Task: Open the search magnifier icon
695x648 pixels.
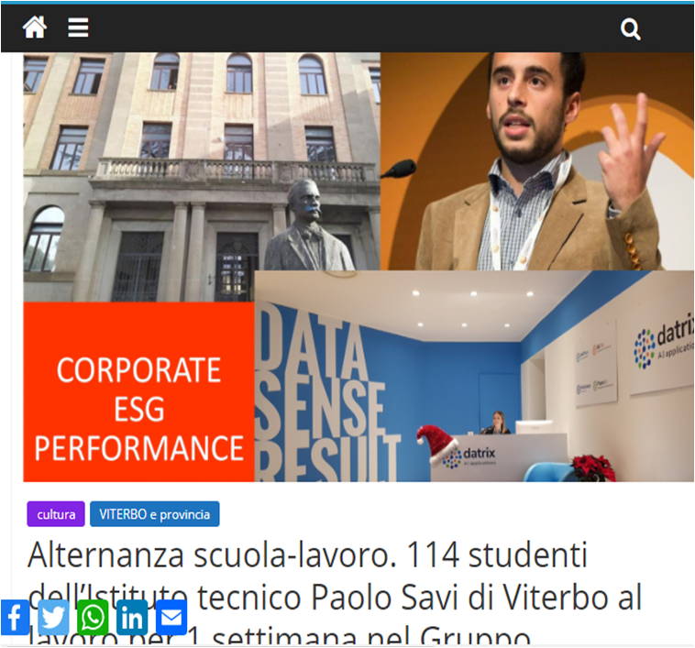Action: (630, 29)
